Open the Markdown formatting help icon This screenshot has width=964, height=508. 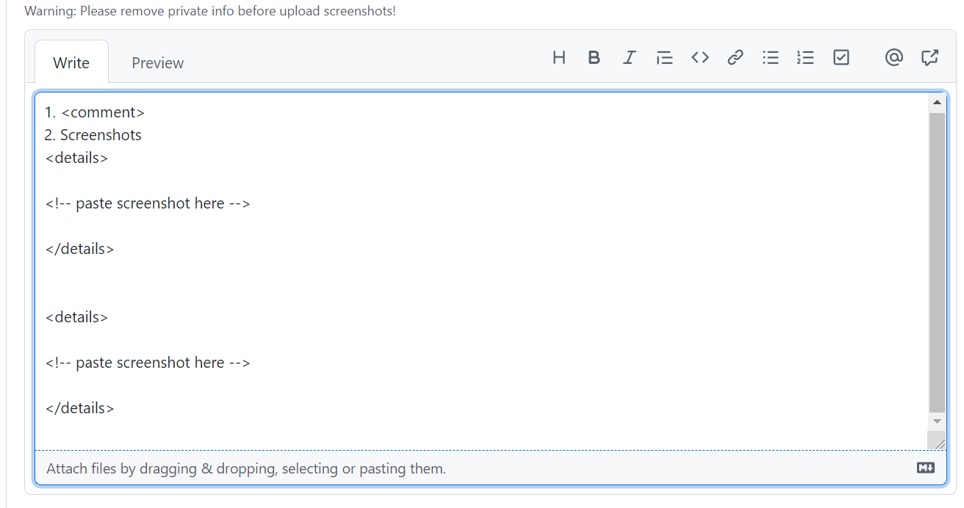click(924, 467)
